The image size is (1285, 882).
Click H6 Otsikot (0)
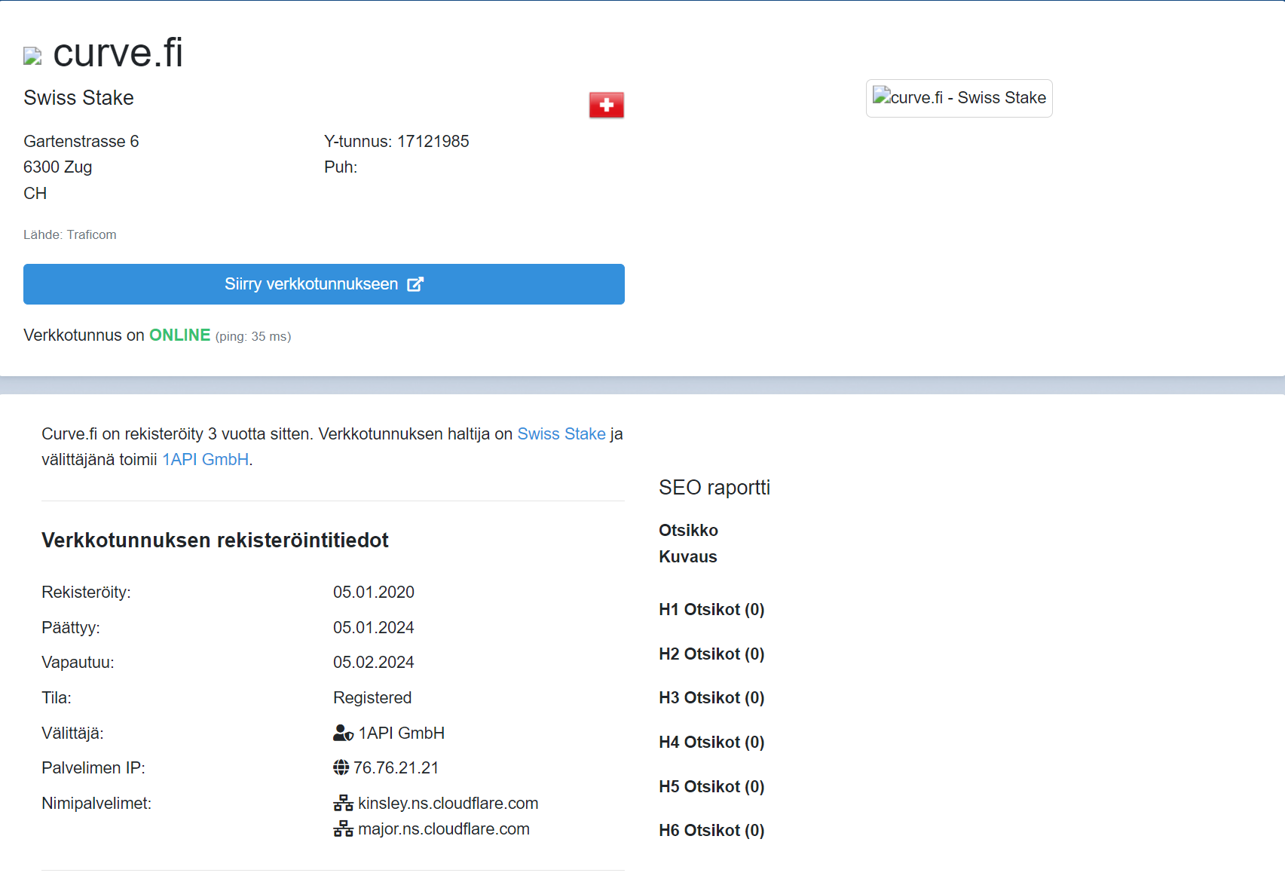711,830
